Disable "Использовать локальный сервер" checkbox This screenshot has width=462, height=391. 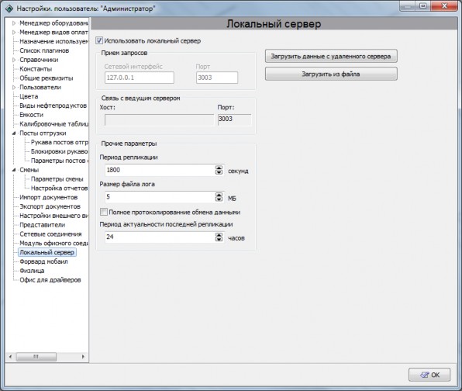pos(99,40)
